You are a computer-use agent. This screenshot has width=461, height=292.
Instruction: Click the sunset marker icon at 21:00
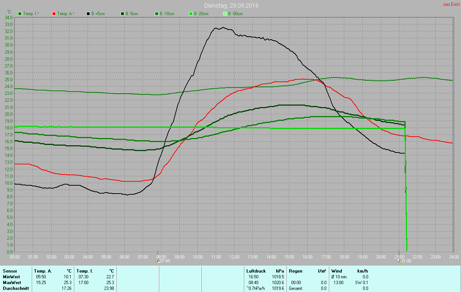point(399,261)
